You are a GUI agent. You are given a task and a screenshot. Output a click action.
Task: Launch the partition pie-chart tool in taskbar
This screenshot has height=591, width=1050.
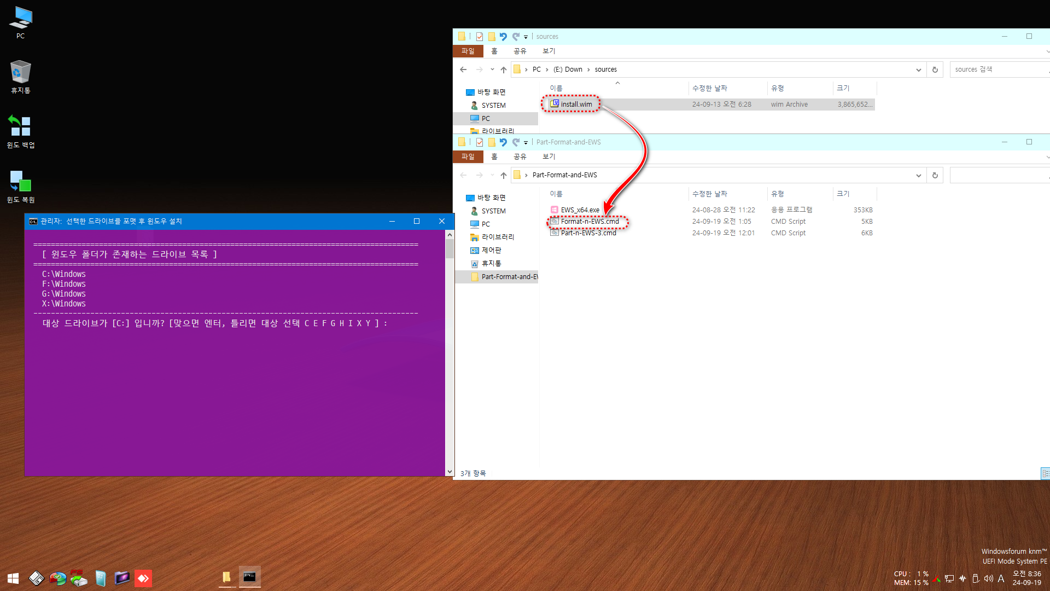coord(57,578)
